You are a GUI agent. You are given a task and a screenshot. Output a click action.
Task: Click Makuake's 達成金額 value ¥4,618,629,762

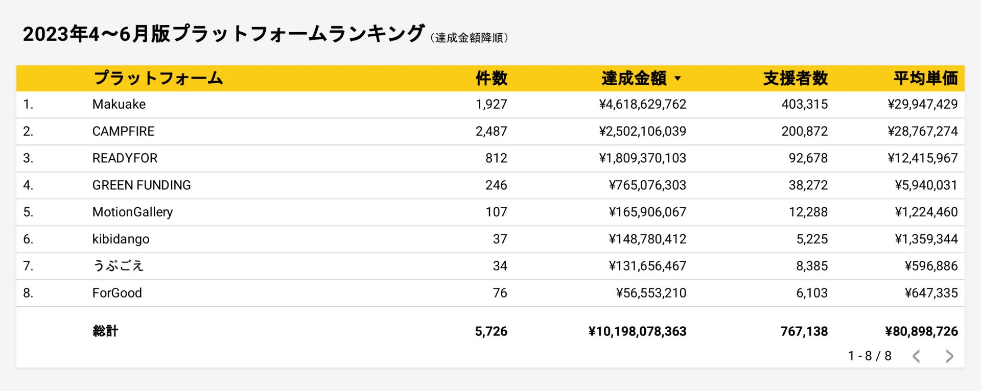point(642,104)
